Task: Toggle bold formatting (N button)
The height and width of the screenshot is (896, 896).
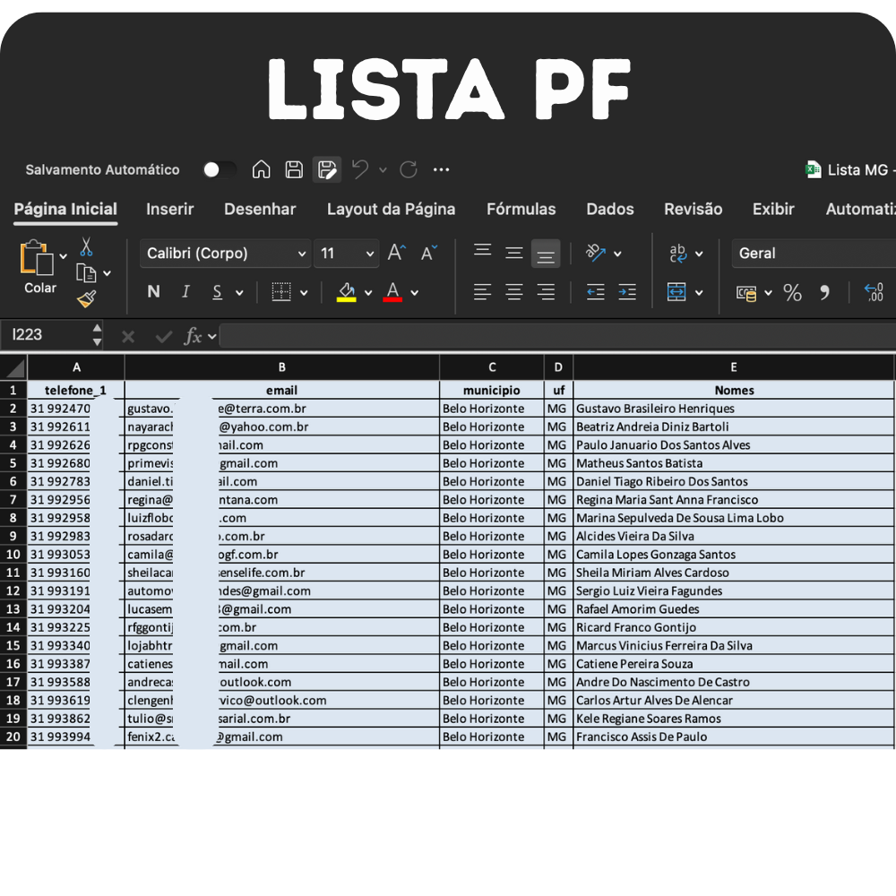Action: [x=153, y=292]
